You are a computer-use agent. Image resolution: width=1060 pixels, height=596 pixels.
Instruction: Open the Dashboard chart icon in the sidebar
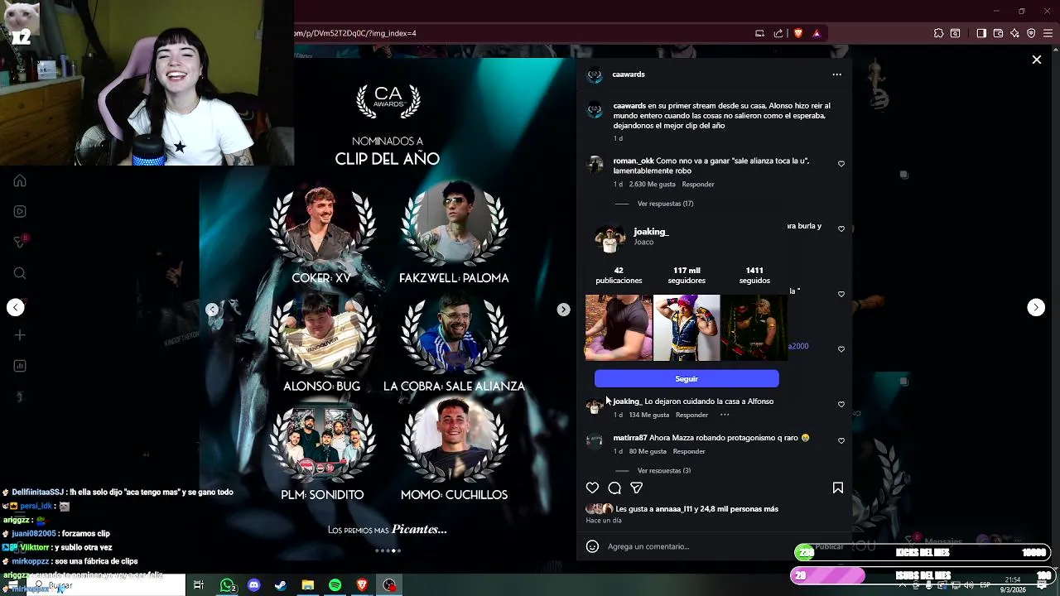tap(20, 366)
